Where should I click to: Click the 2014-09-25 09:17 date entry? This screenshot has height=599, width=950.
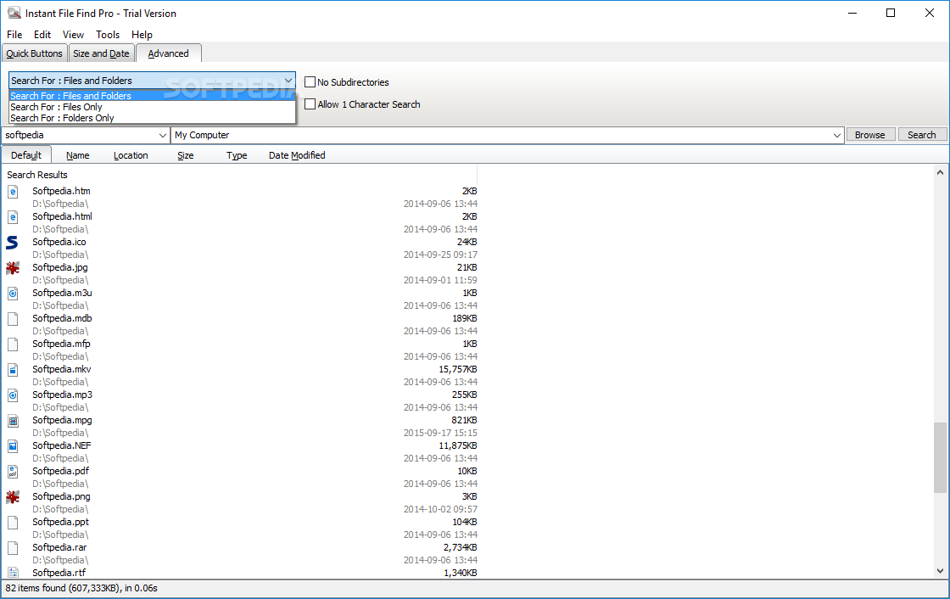440,255
